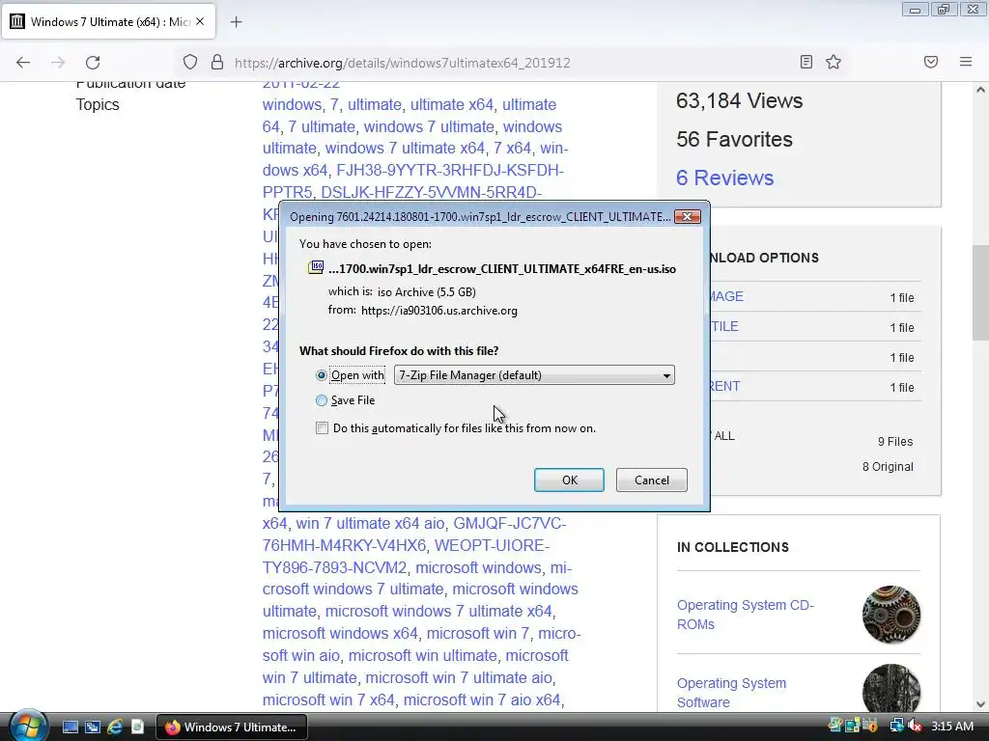The image size is (989, 741).
Task: Click the Switch between windows icon
Action: (93, 727)
